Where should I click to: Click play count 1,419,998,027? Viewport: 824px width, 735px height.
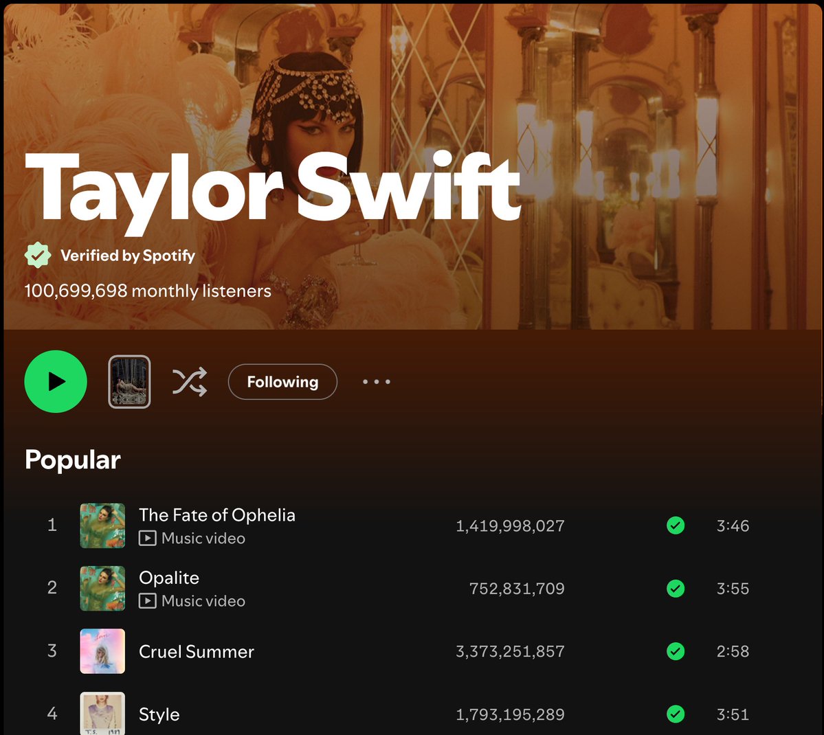[x=510, y=526]
